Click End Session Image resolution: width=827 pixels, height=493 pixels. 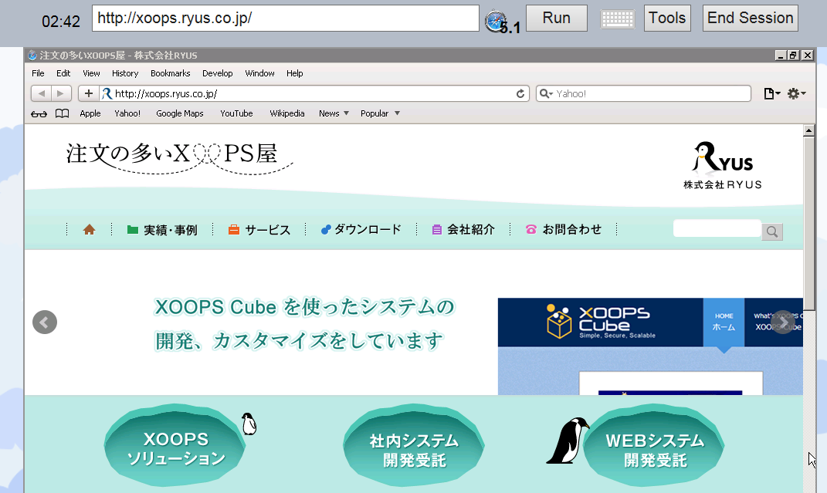pyautogui.click(x=750, y=19)
